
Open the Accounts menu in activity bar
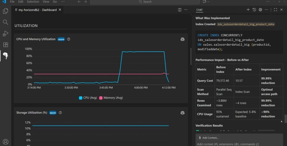[x=6, y=142]
